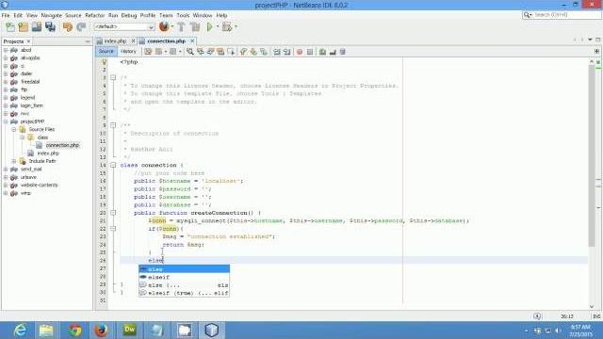The image size is (603, 339).
Task: Click Next Bookmark icon
Action: pyautogui.click(x=253, y=52)
